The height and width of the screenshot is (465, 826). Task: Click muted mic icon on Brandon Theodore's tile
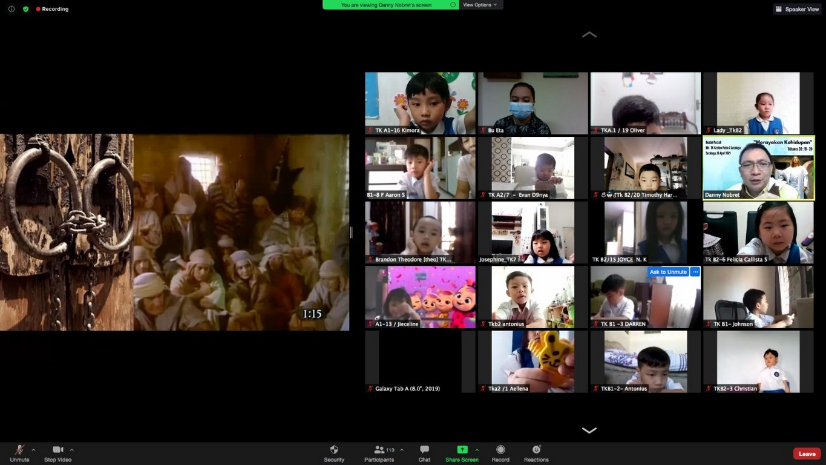point(370,260)
